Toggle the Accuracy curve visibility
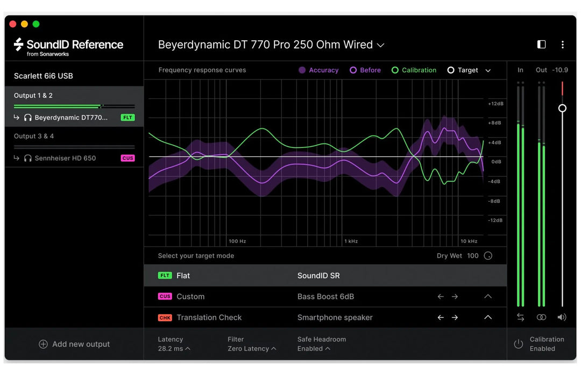 (x=318, y=70)
